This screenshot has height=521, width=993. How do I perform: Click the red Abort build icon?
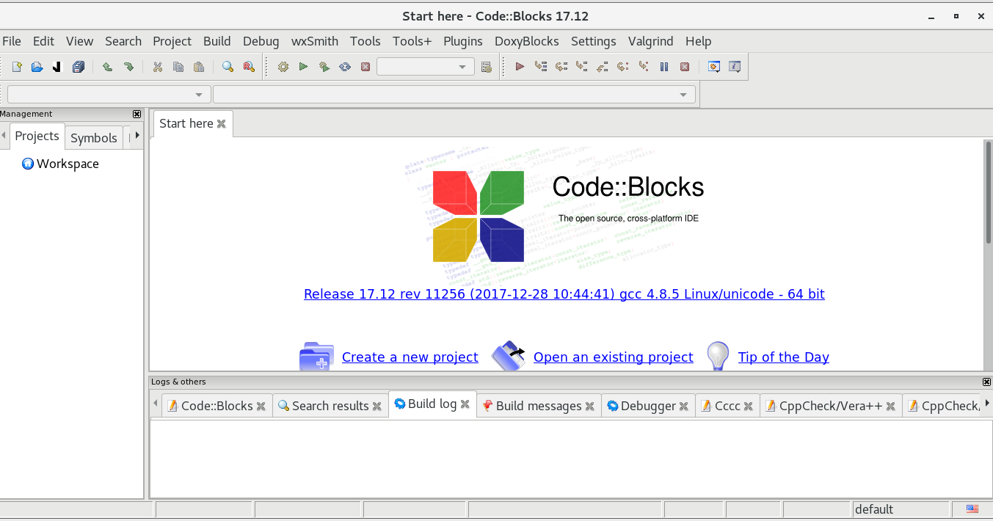coord(365,67)
